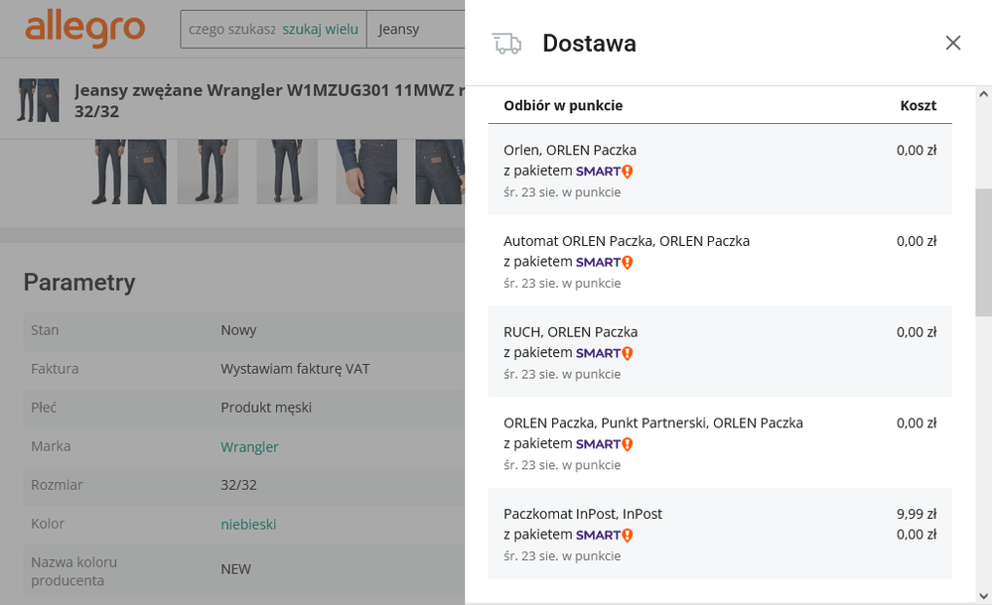
Task: Select the first gallery thumbnail with two jeans views
Action: (x=128, y=172)
